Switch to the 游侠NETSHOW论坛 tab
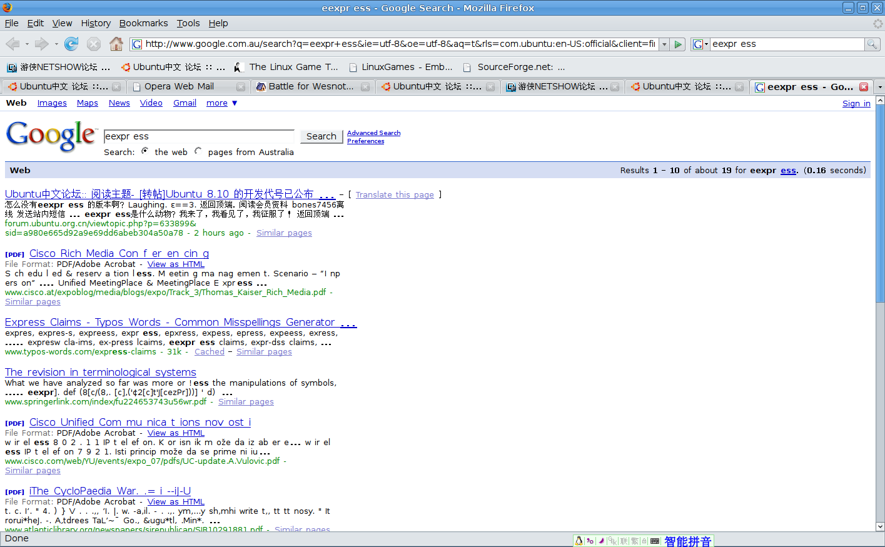Screen dimensions: 885x547 562,87
